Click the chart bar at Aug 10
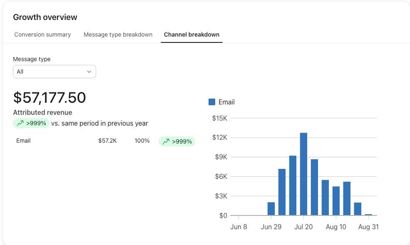The image size is (410, 245). [x=336, y=201]
